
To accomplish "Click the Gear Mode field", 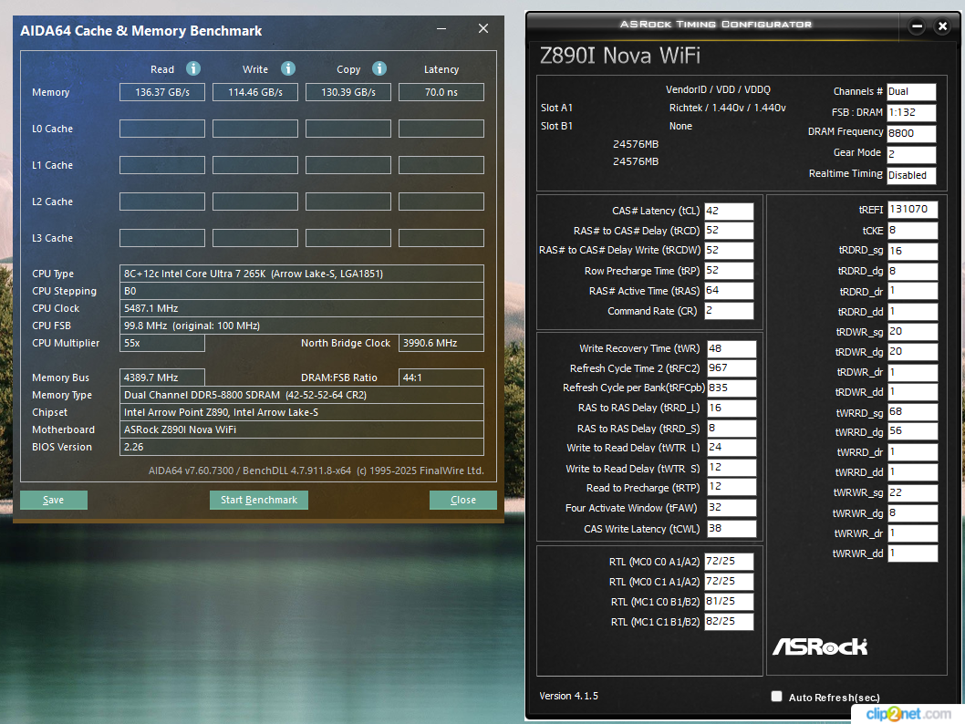I will coord(911,154).
